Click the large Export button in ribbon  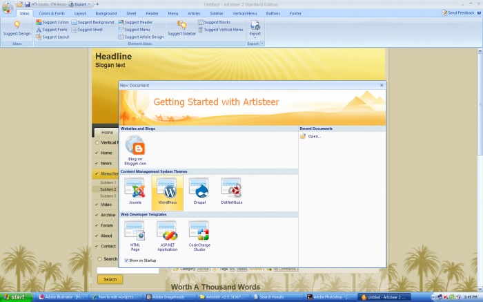(x=255, y=28)
